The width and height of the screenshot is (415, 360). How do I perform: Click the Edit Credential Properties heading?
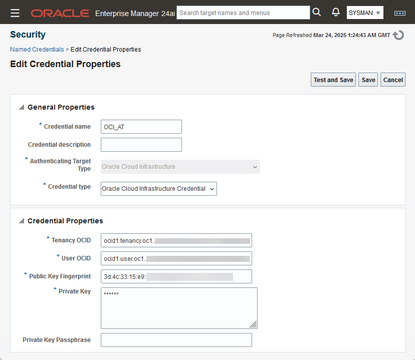click(65, 64)
